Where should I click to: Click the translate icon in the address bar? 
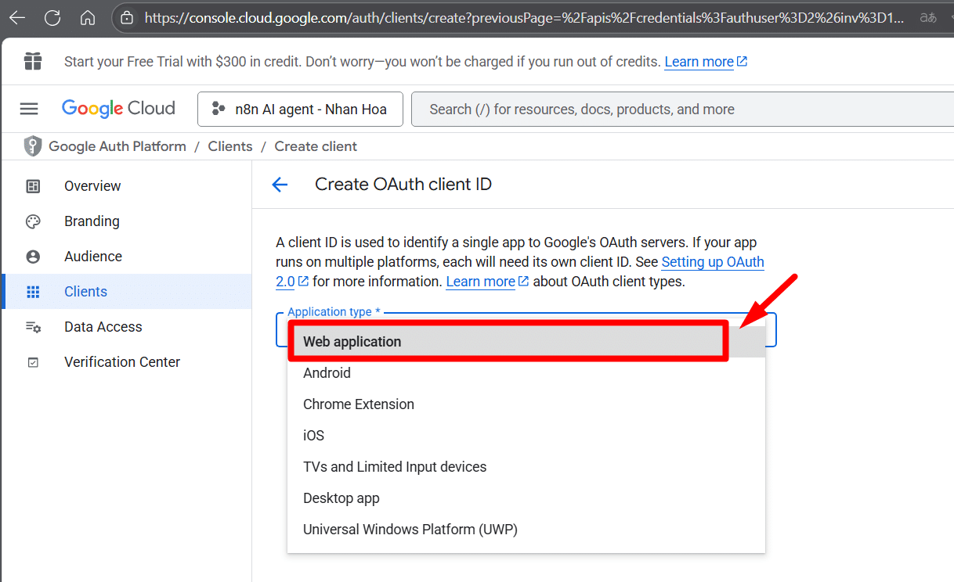[928, 18]
